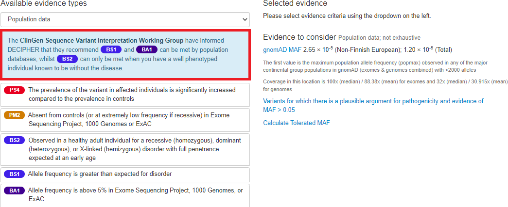This screenshot has height=207, width=508.
Task: Click the BS2 badge in criteria list
Action: (15, 141)
